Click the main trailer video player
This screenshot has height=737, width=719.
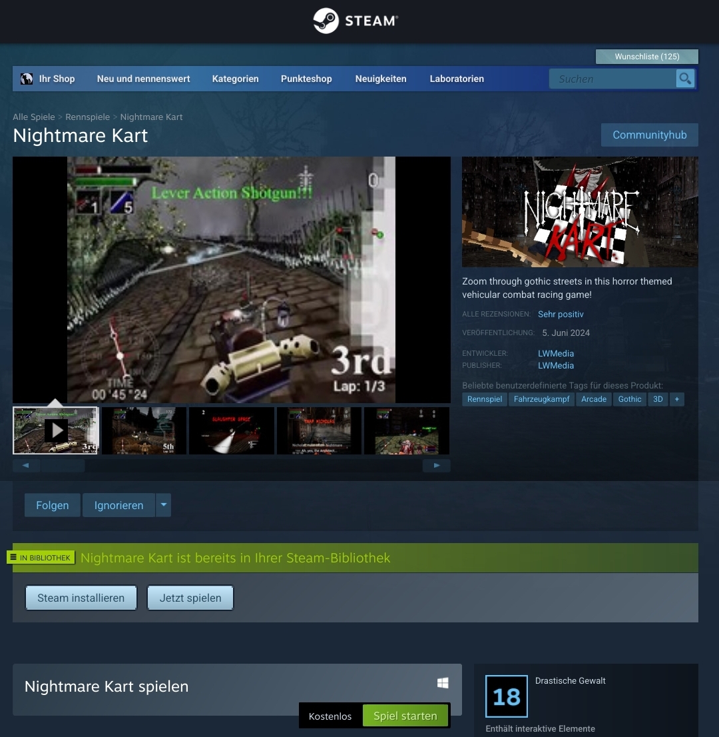pyautogui.click(x=232, y=280)
